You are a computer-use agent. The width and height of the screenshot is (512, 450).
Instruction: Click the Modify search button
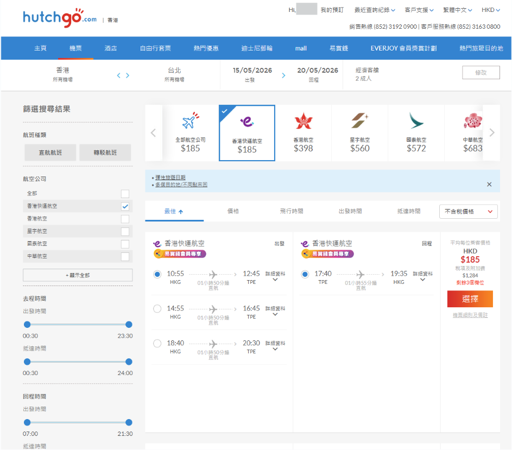point(481,73)
